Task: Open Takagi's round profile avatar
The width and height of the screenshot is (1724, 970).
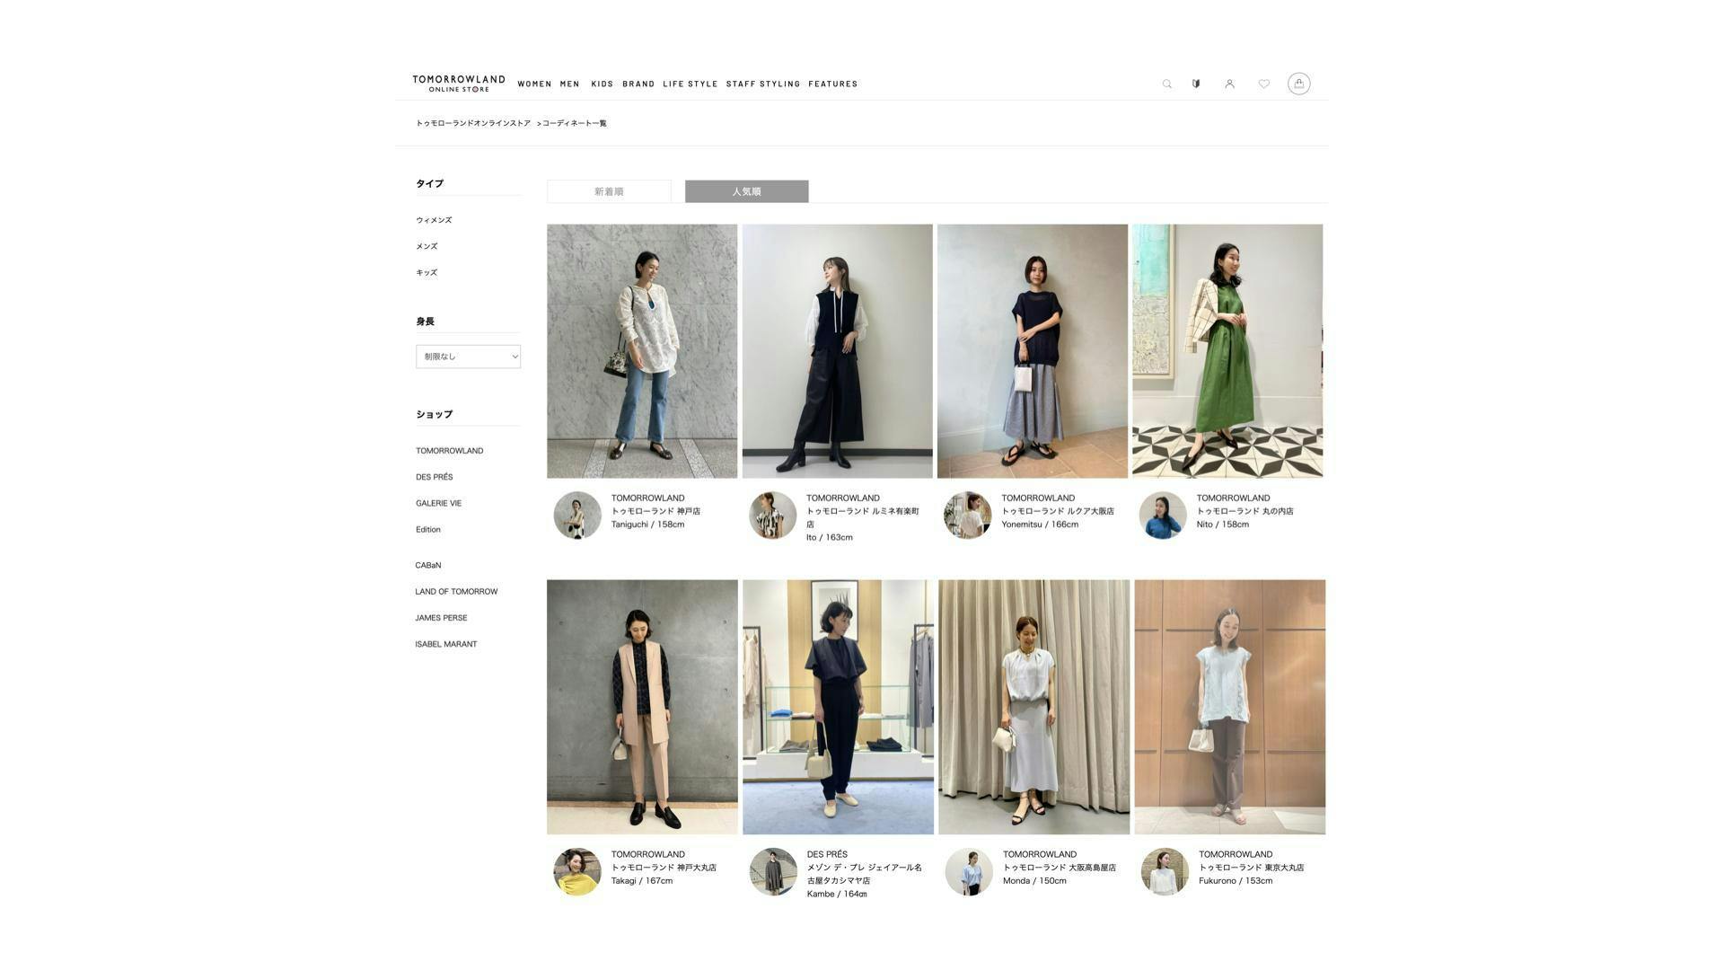Action: 577,871
